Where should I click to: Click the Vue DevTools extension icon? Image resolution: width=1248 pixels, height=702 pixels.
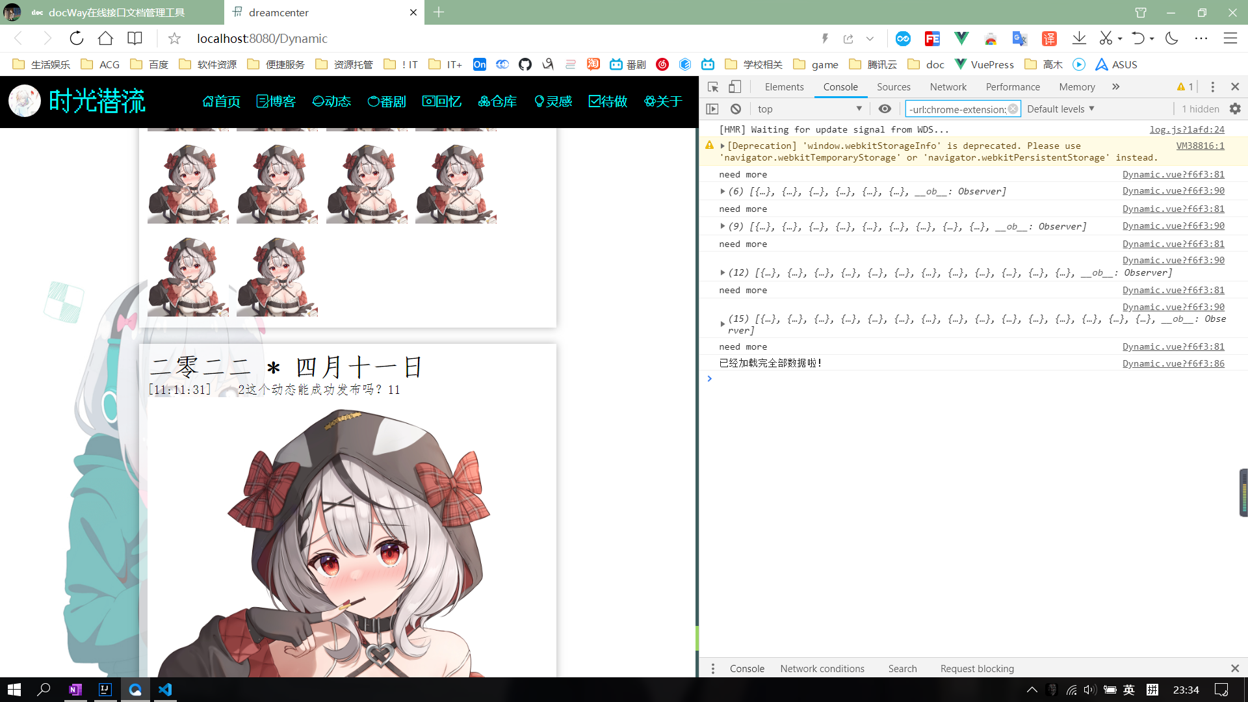[x=961, y=38]
